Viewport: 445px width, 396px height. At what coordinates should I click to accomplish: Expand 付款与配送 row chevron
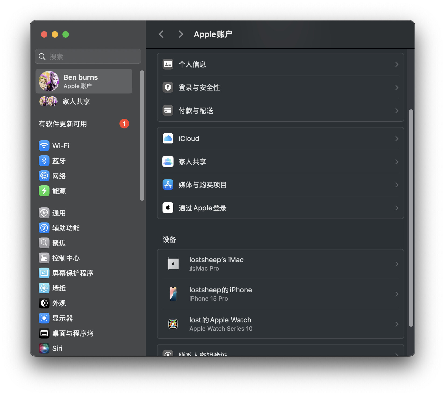[397, 111]
